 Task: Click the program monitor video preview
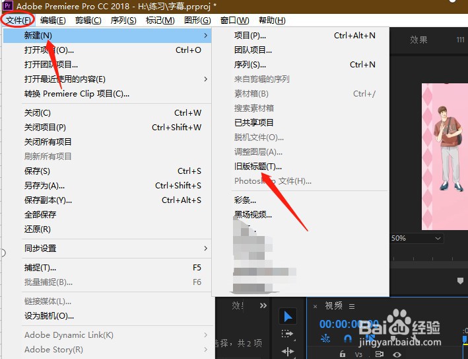click(445, 157)
